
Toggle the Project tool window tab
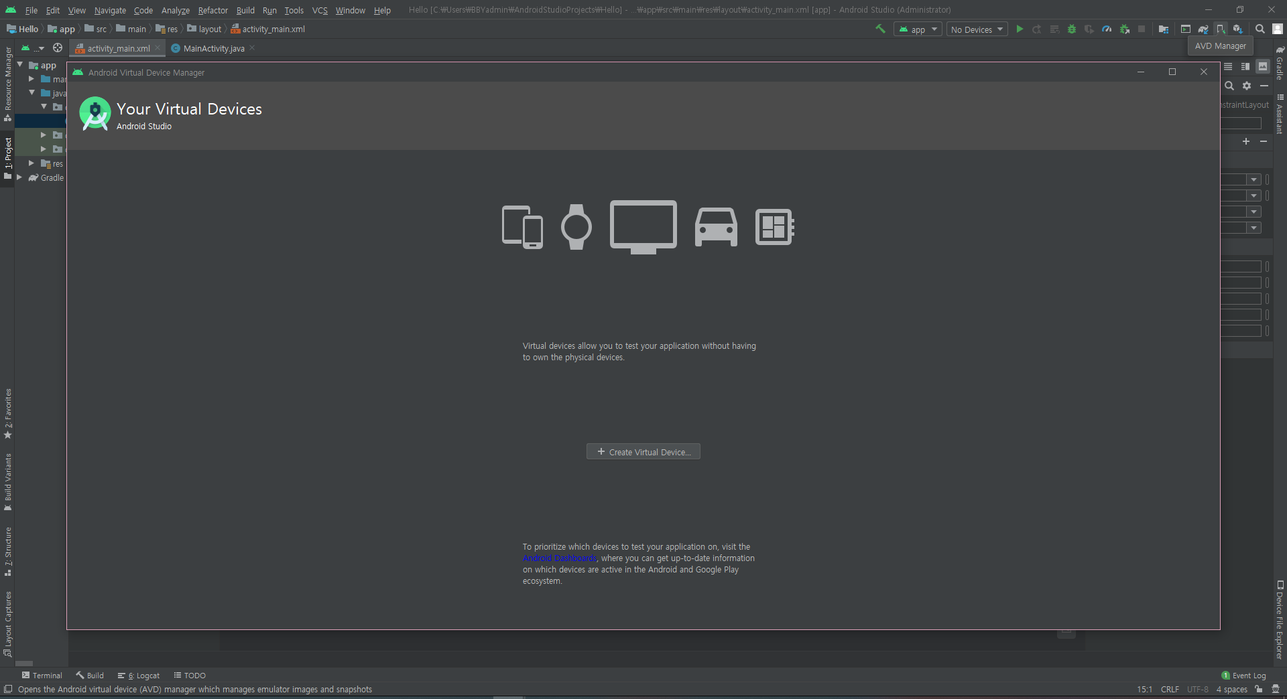[x=8, y=158]
